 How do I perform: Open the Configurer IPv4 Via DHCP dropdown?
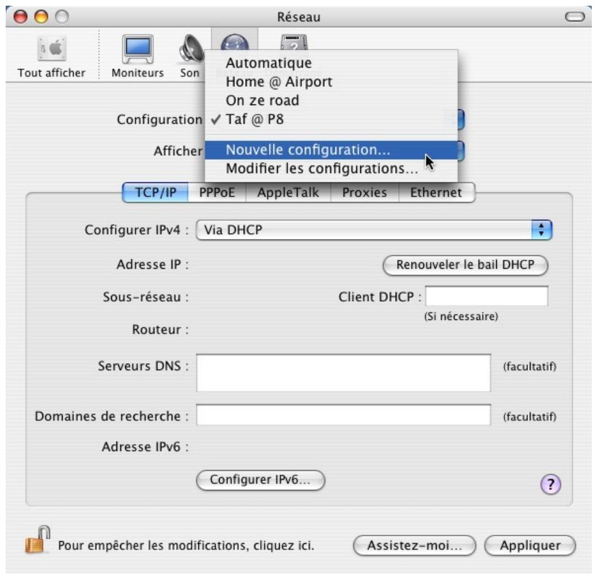[373, 230]
